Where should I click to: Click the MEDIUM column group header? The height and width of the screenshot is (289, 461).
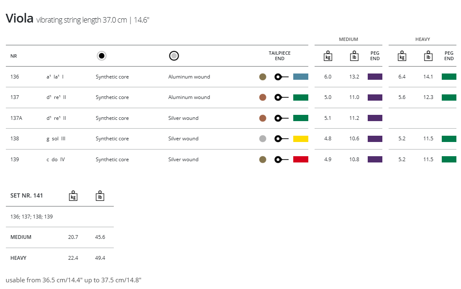(x=348, y=39)
